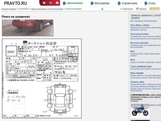This screenshot has width=161, height=121.
Task: Open the Часы и аксессуары category
Action: 140,34
